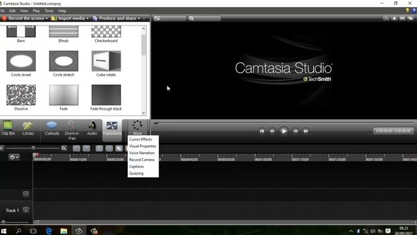Open the Play menu

[x=36, y=11]
